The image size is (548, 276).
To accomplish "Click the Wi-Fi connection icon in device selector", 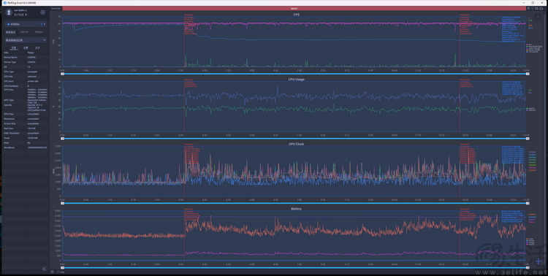I will [41, 24].
